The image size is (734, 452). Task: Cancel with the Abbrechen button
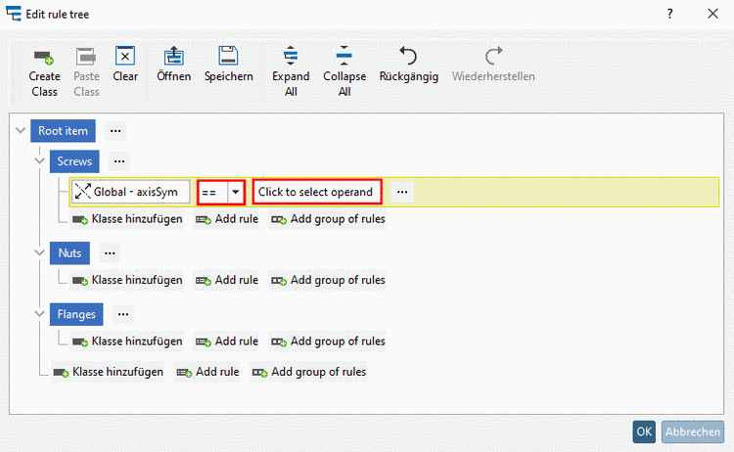coord(693,431)
